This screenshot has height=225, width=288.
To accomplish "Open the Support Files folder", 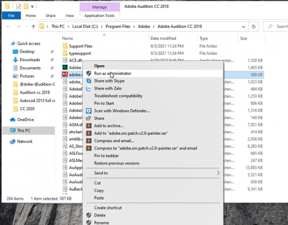I will click(80, 46).
